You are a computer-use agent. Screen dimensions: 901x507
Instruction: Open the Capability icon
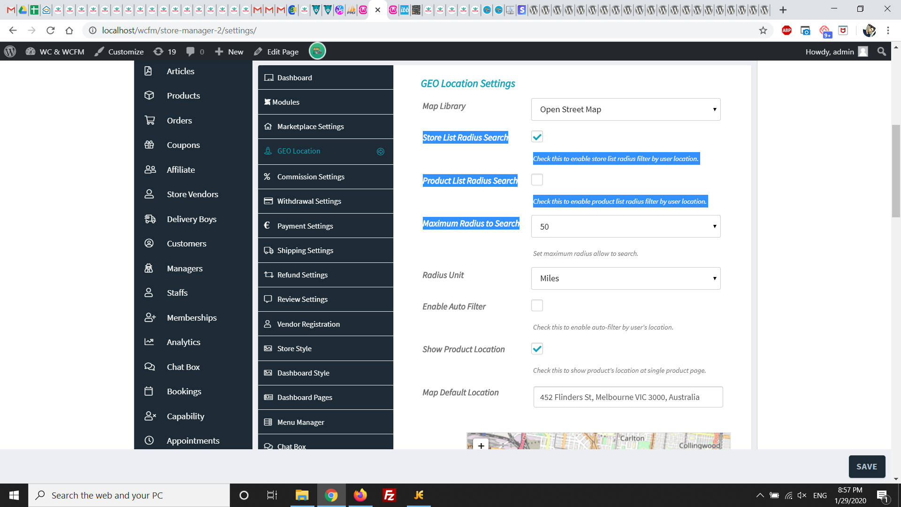click(150, 416)
